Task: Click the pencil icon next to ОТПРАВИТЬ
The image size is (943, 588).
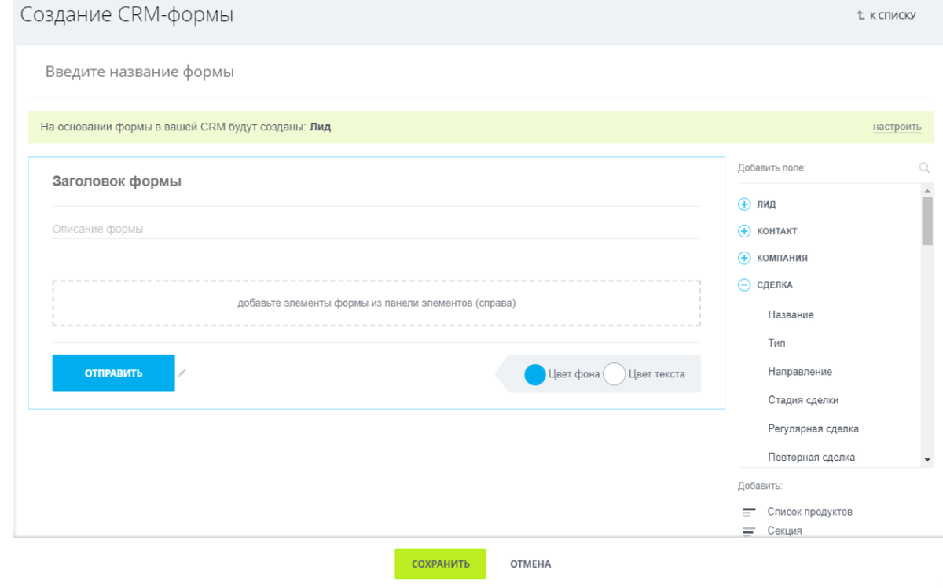Action: pos(182,373)
